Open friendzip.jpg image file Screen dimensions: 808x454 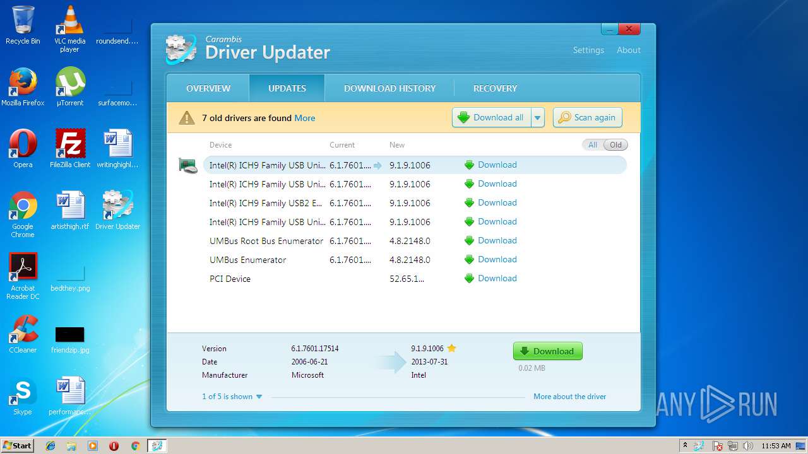[69, 340]
